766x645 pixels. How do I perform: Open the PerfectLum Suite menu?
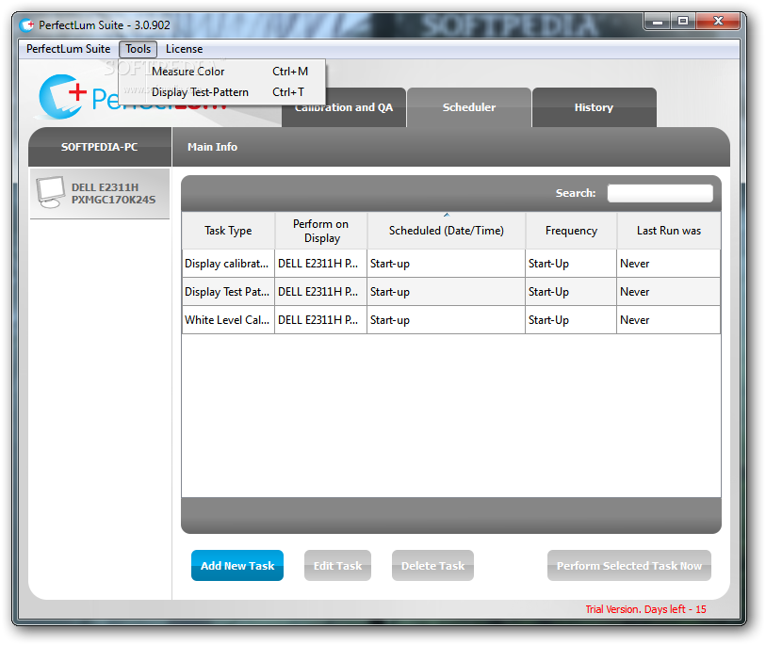point(69,49)
